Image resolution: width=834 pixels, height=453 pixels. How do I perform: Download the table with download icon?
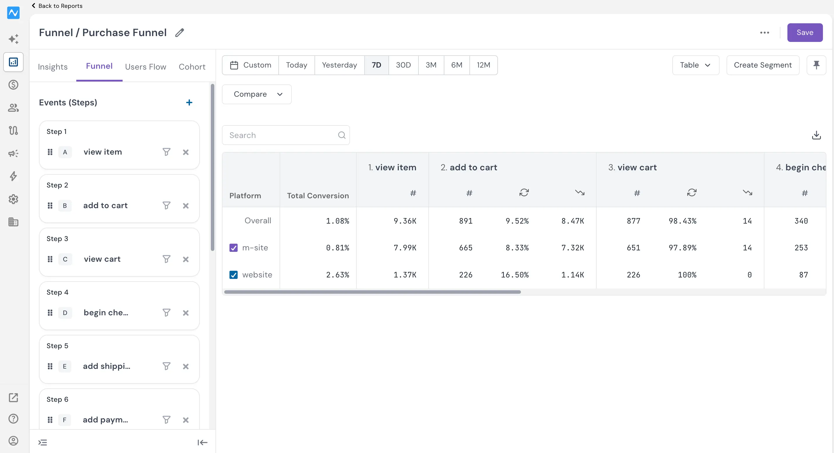816,135
